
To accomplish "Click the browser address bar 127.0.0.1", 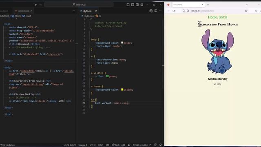I will click(215, 11).
